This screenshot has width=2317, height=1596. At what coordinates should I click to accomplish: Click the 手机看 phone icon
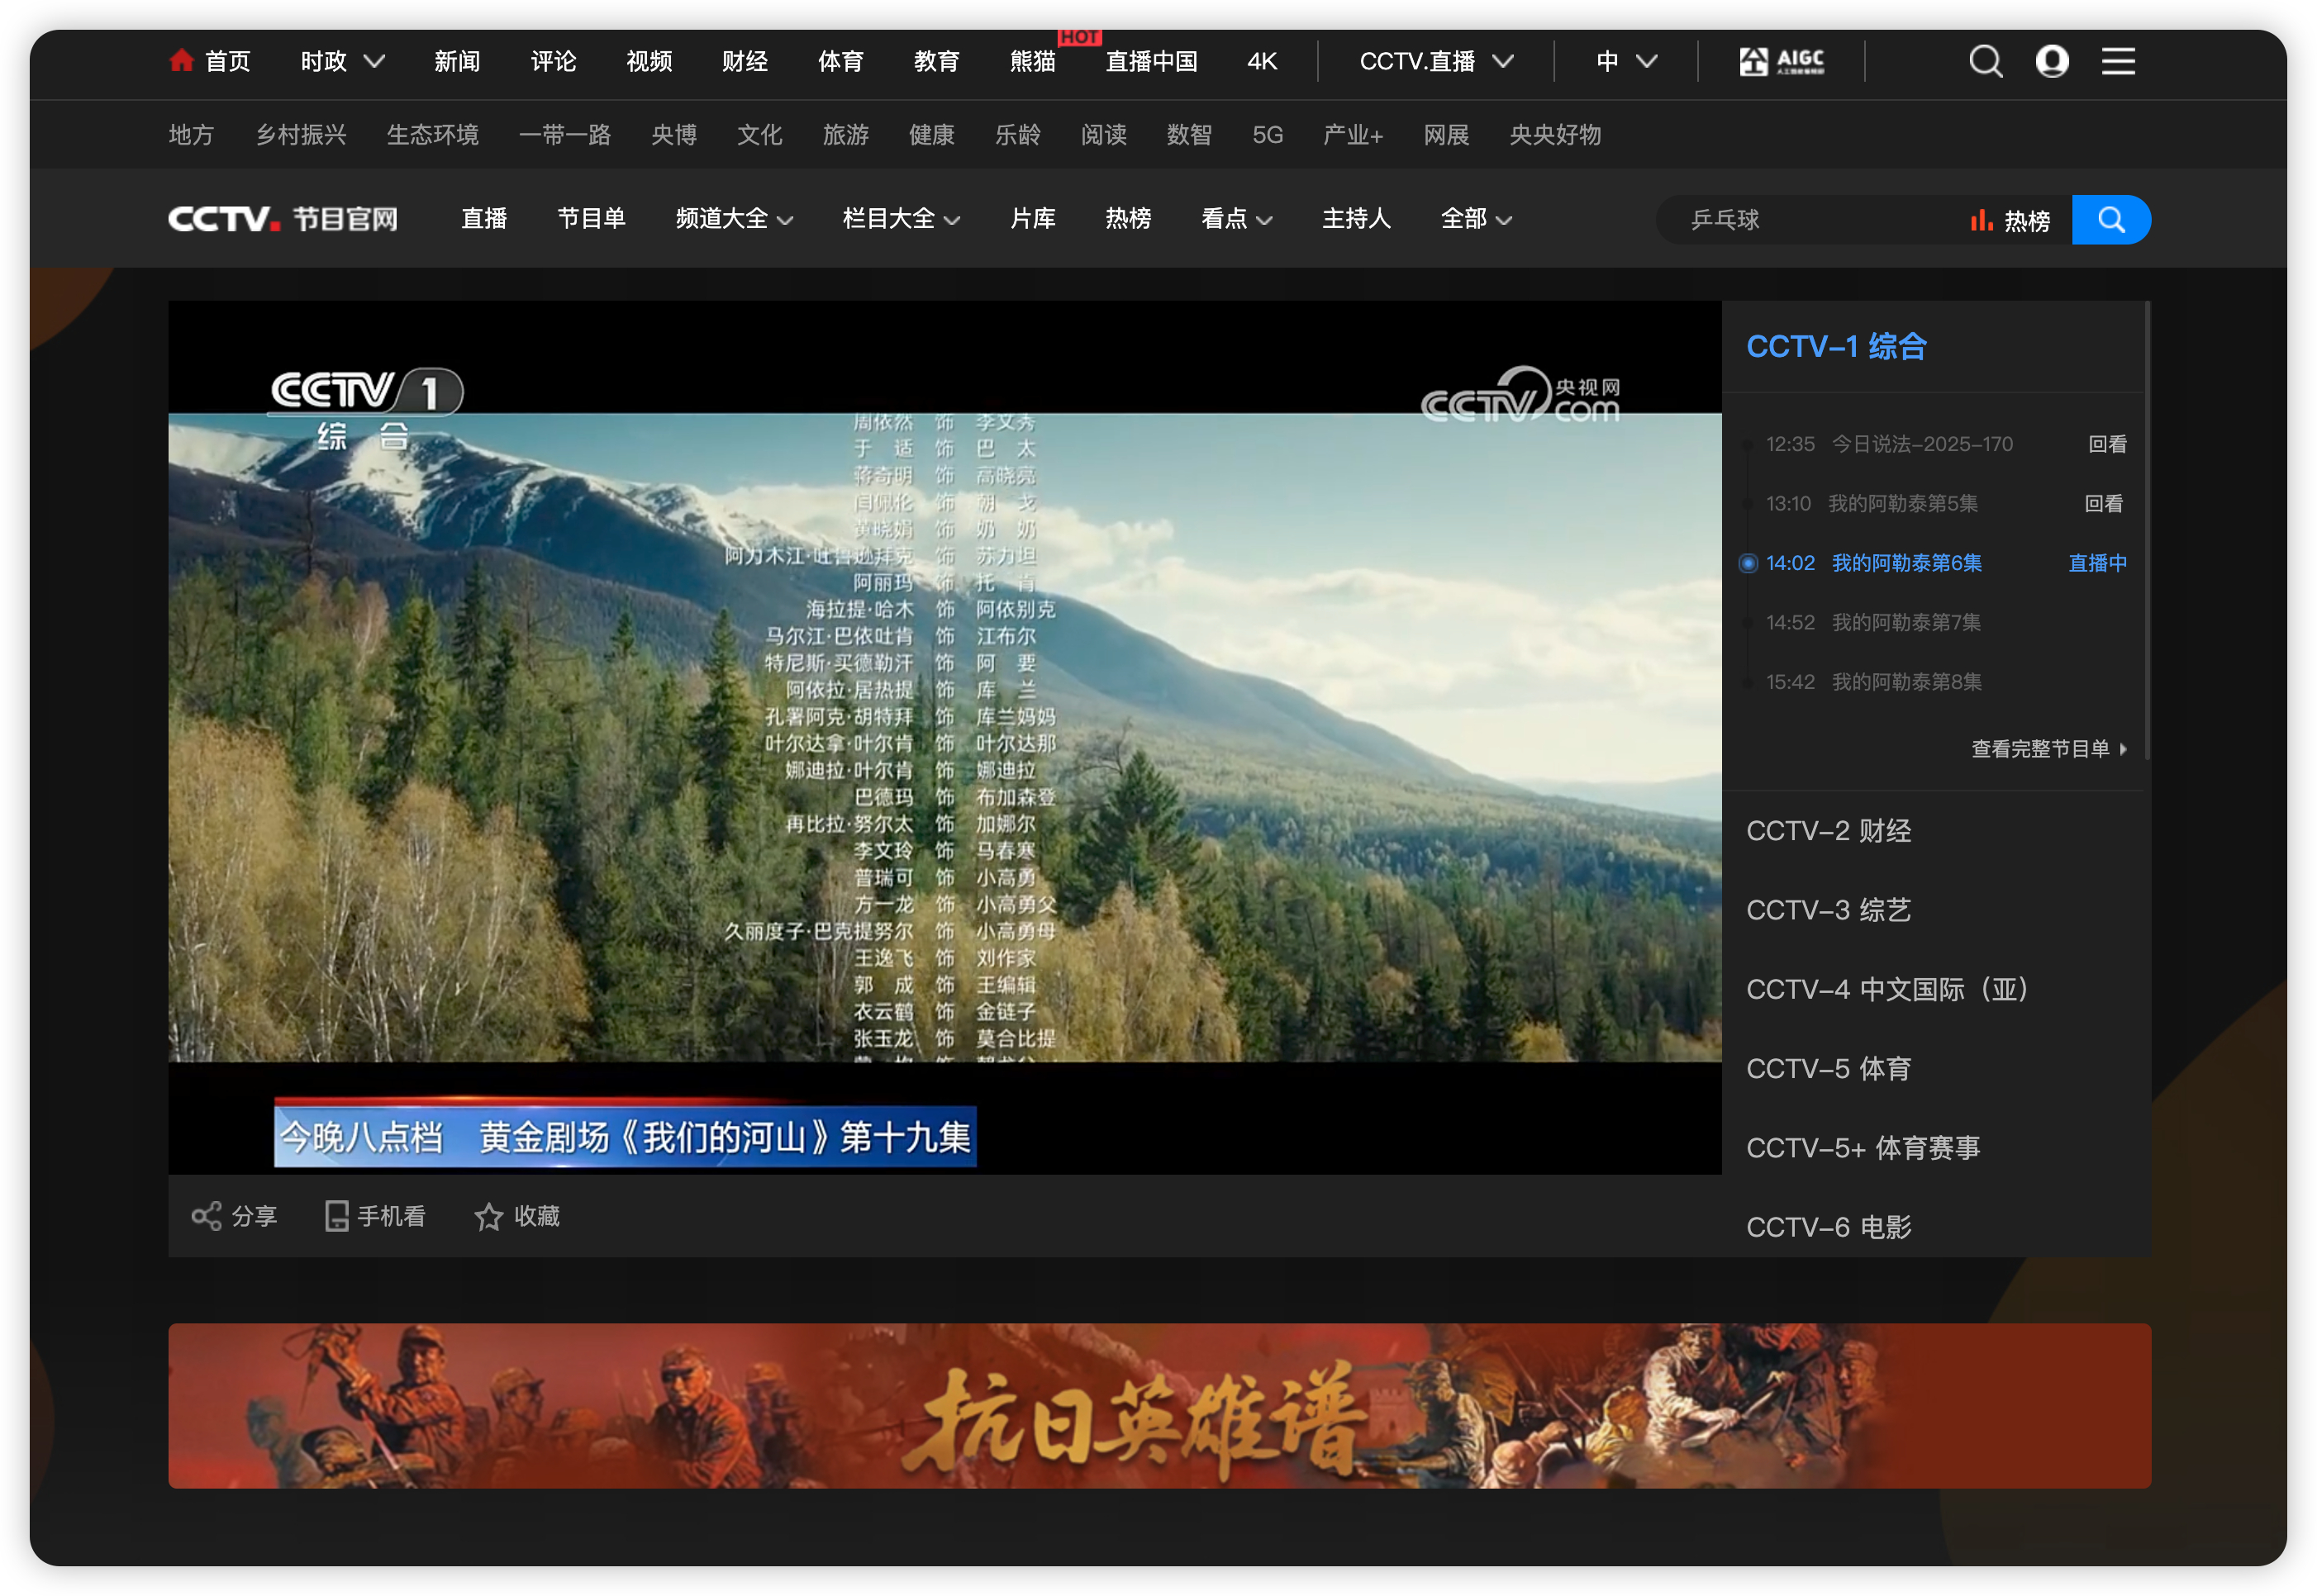coord(337,1216)
